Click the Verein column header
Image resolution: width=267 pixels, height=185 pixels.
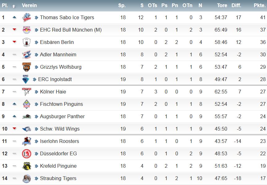(29, 6)
